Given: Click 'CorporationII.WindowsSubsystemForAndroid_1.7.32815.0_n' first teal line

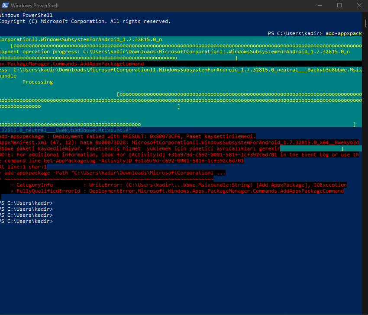Looking at the screenshot, I should point(81,39).
